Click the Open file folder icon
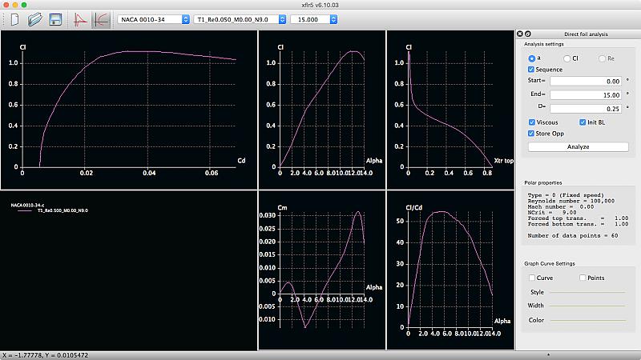Viewport: 641px width, 360px height. point(34,18)
